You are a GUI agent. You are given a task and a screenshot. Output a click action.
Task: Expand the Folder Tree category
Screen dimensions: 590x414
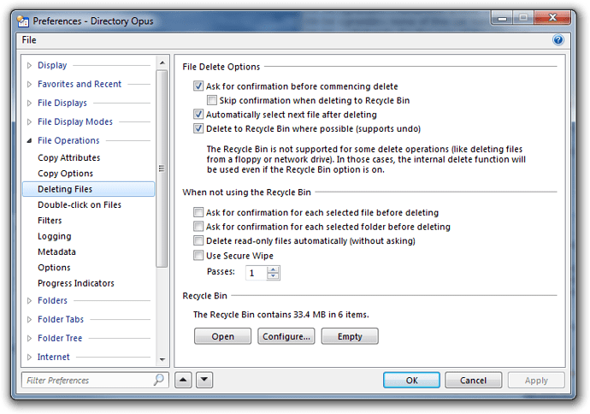(x=29, y=339)
